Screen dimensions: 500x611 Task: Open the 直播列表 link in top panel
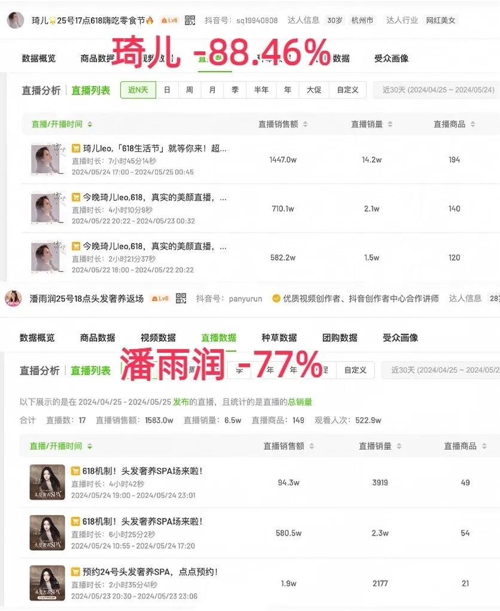pos(90,90)
